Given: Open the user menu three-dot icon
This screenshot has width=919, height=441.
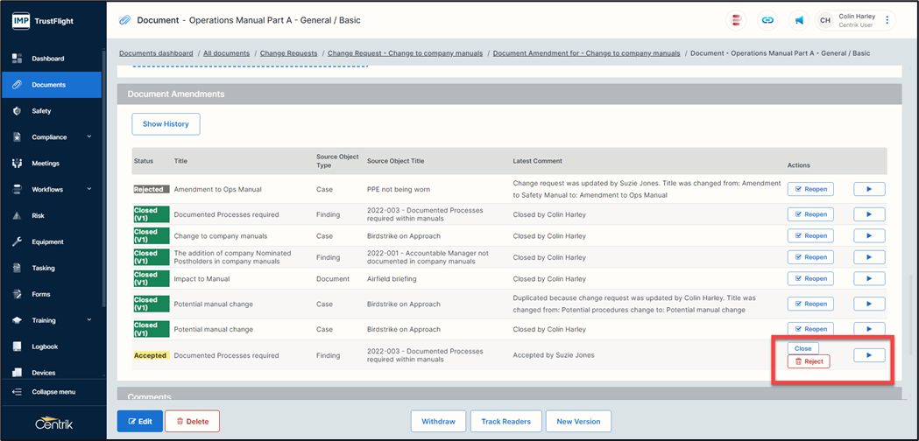Looking at the screenshot, I should pyautogui.click(x=887, y=20).
